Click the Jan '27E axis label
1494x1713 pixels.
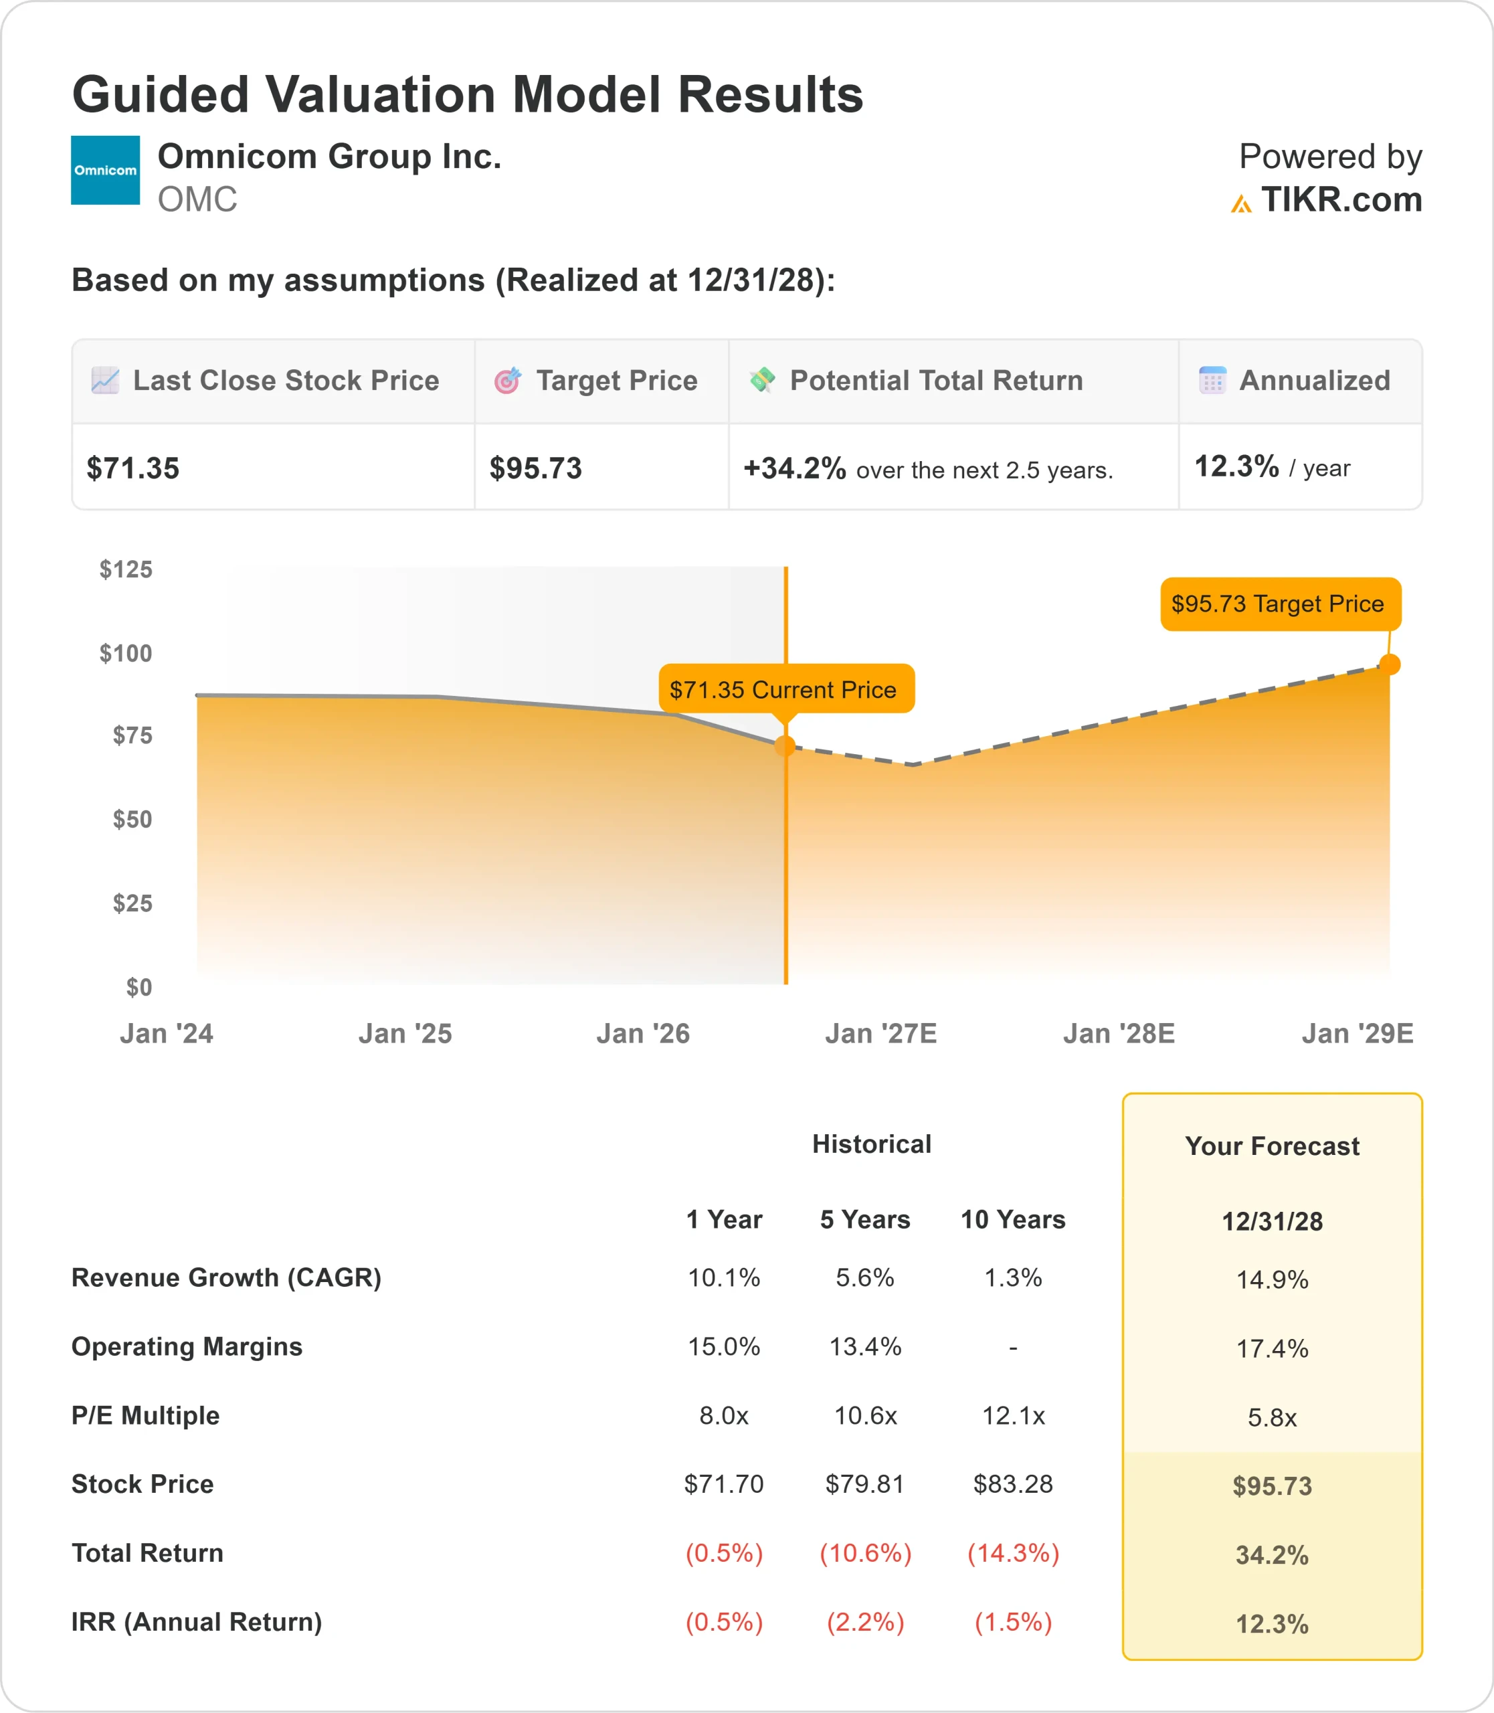click(881, 1034)
